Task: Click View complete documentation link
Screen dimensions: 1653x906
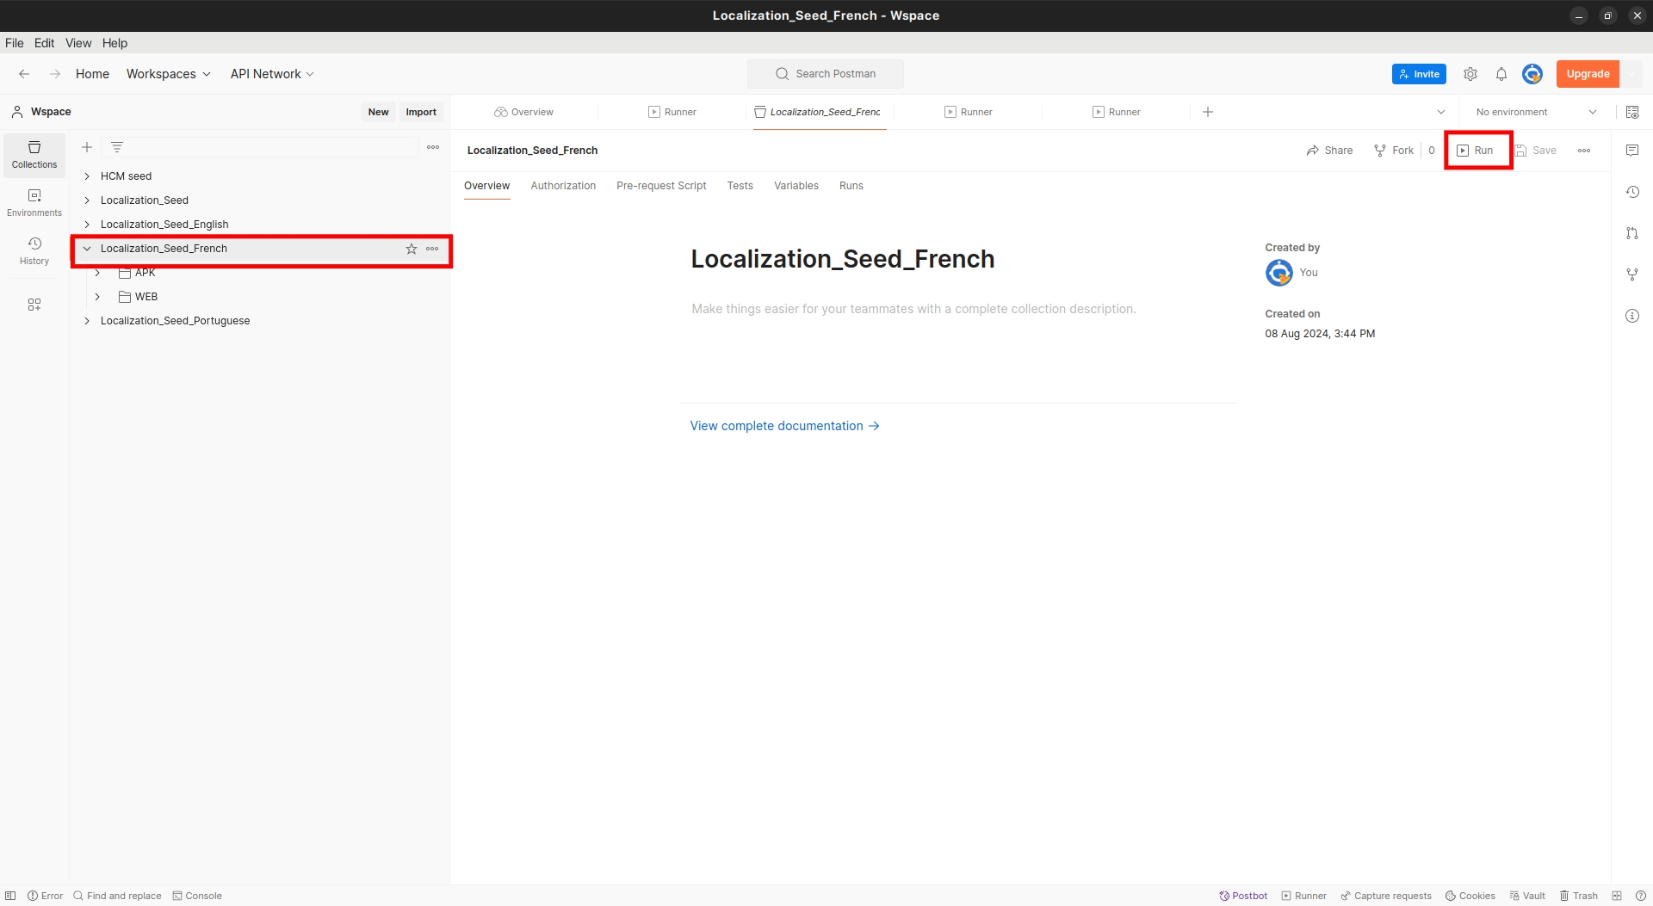Action: [784, 426]
